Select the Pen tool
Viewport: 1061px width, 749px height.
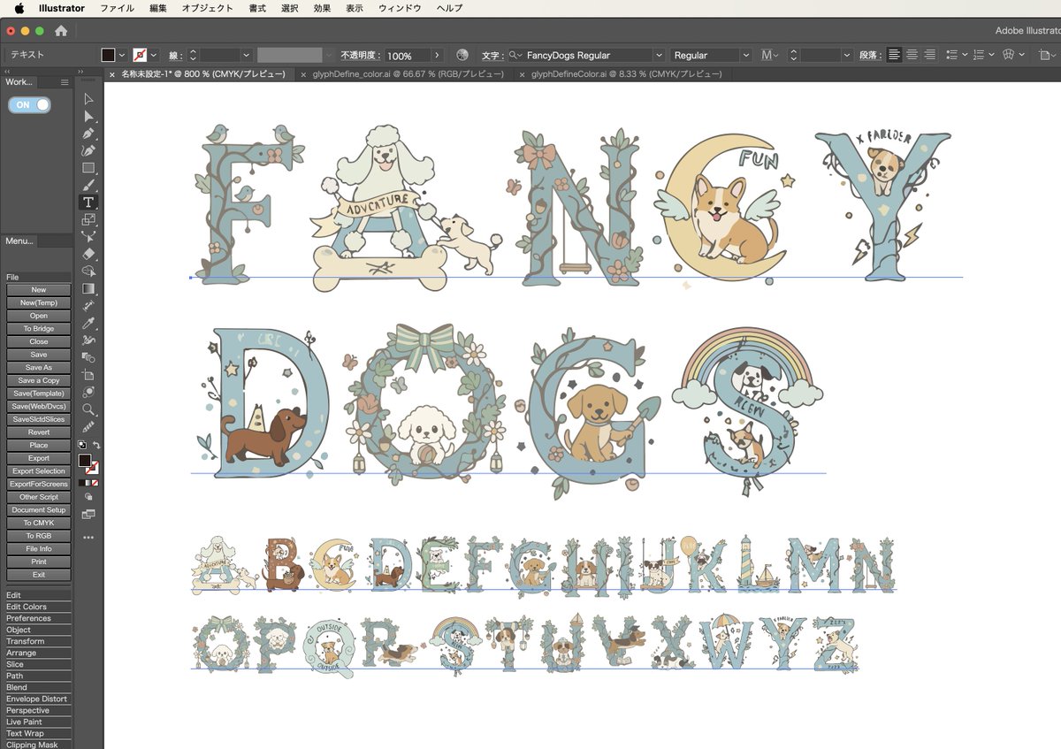point(88,134)
